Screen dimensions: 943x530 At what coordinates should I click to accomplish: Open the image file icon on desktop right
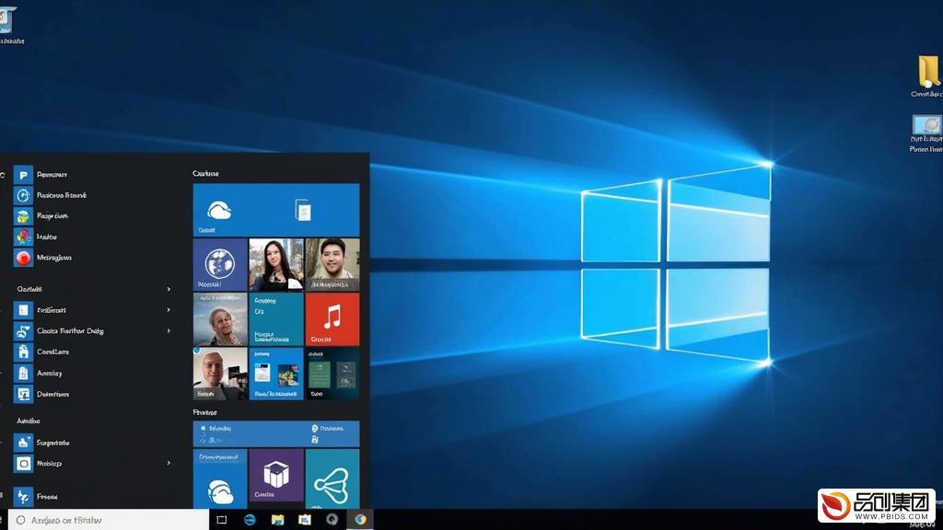coord(926,127)
